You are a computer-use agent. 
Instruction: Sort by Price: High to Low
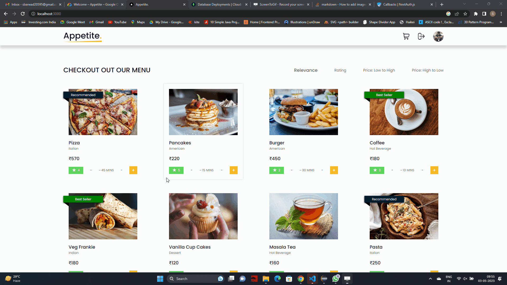(x=428, y=70)
